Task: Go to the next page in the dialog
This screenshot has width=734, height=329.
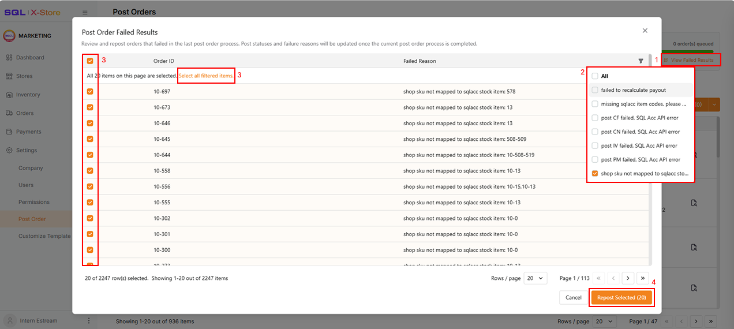Action: (x=628, y=278)
